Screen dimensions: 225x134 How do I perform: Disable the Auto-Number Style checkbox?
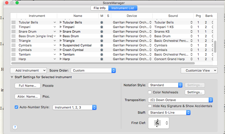tap(16, 107)
